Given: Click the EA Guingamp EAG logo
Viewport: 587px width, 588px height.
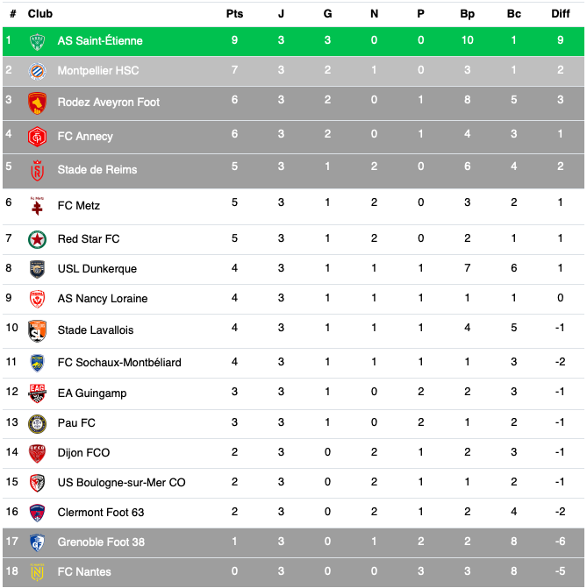Looking at the screenshot, I should click(x=37, y=393).
